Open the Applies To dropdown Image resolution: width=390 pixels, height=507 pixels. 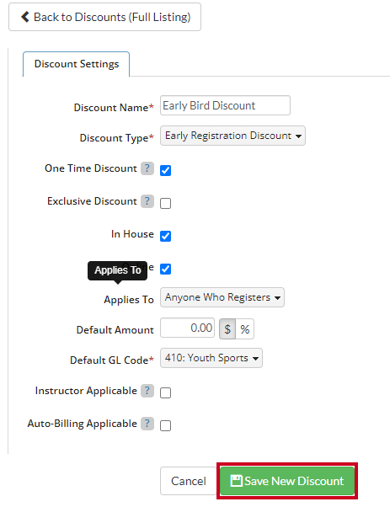(x=222, y=297)
